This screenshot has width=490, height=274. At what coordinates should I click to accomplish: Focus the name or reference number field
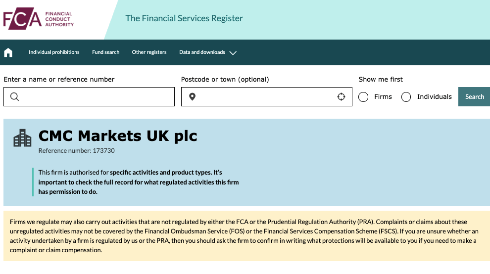click(x=89, y=97)
